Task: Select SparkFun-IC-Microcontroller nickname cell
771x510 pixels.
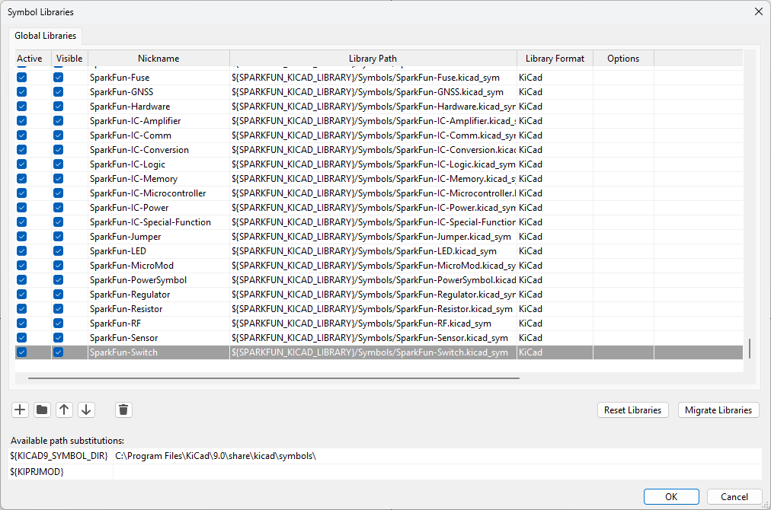Action: 158,193
